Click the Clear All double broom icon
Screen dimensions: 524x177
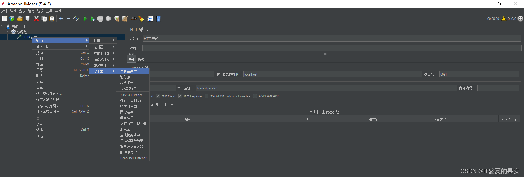point(125,19)
